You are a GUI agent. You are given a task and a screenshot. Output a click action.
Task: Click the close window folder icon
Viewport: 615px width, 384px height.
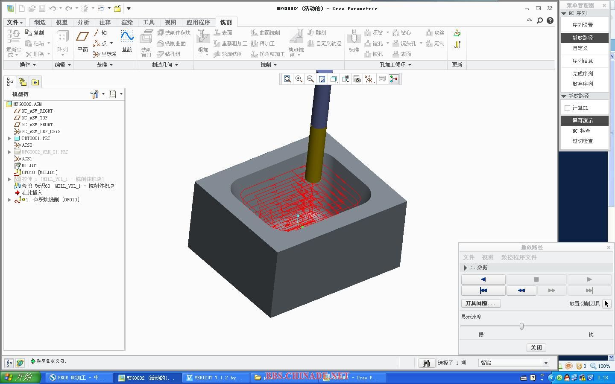click(x=117, y=9)
